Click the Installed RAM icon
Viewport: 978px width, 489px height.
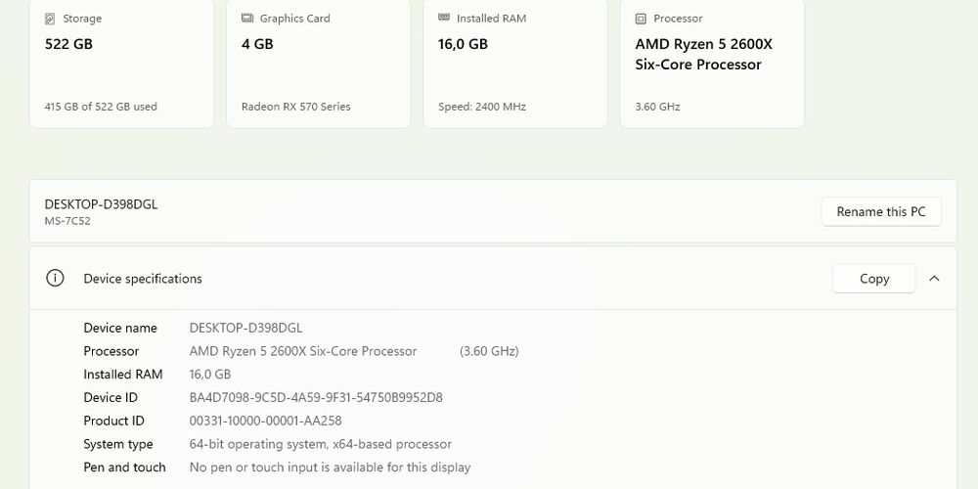[x=444, y=19]
